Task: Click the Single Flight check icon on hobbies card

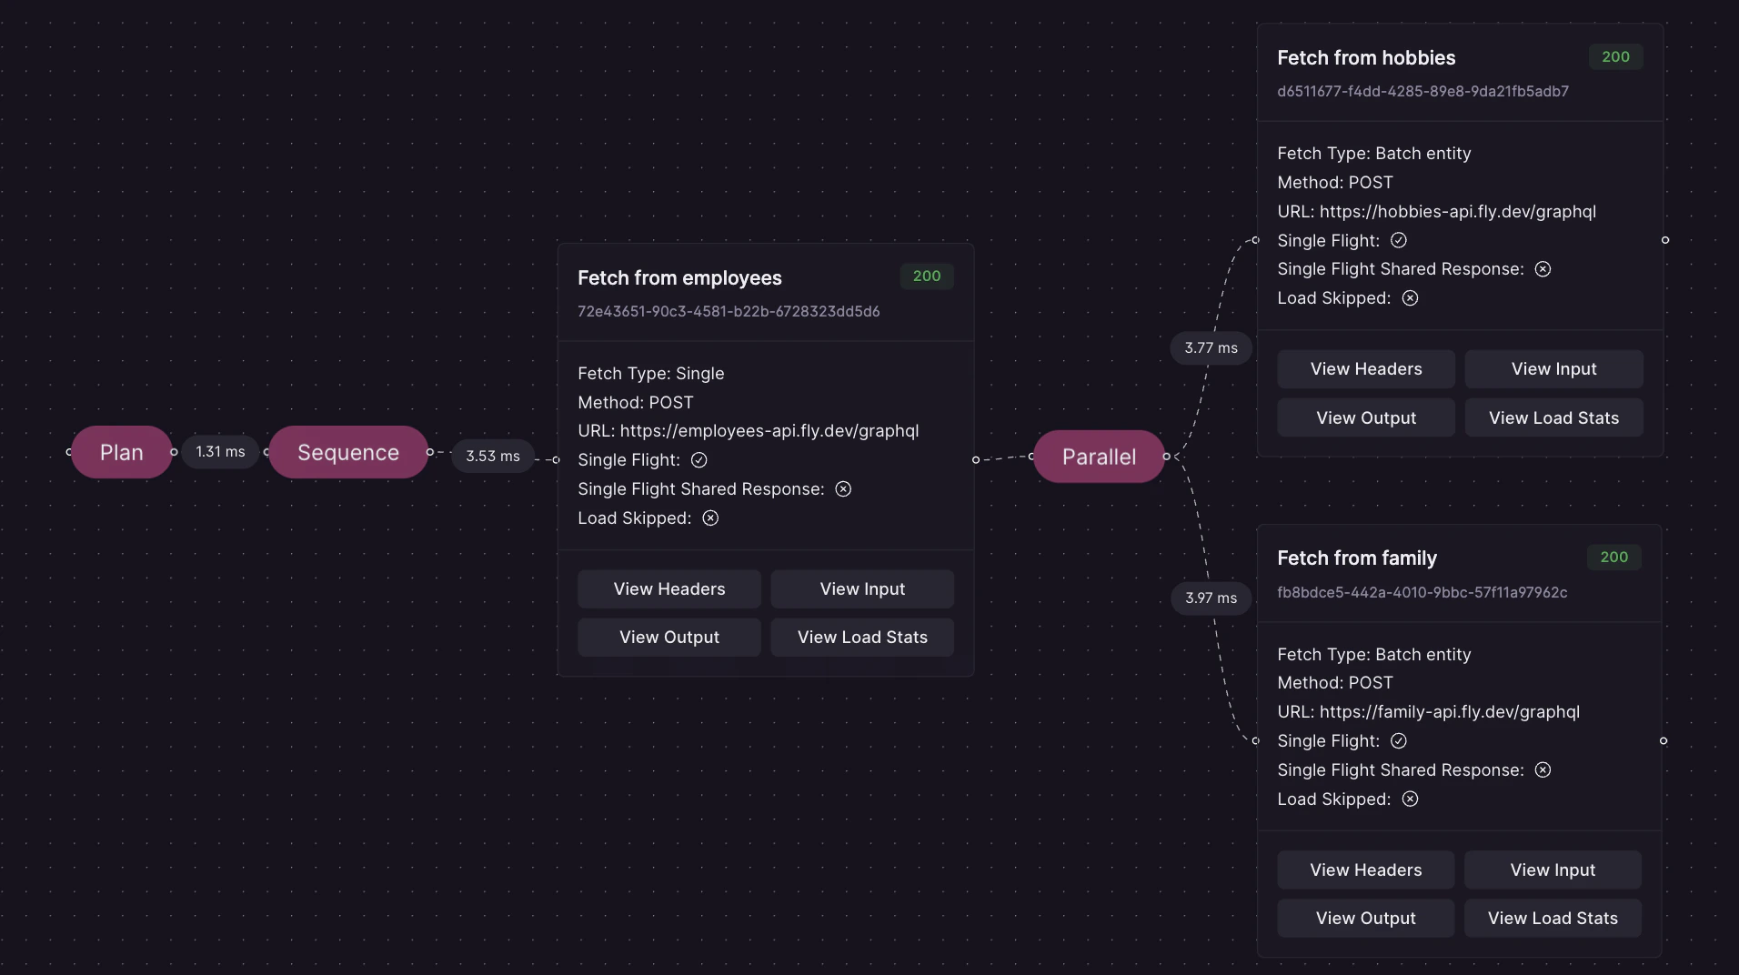Action: (x=1398, y=240)
